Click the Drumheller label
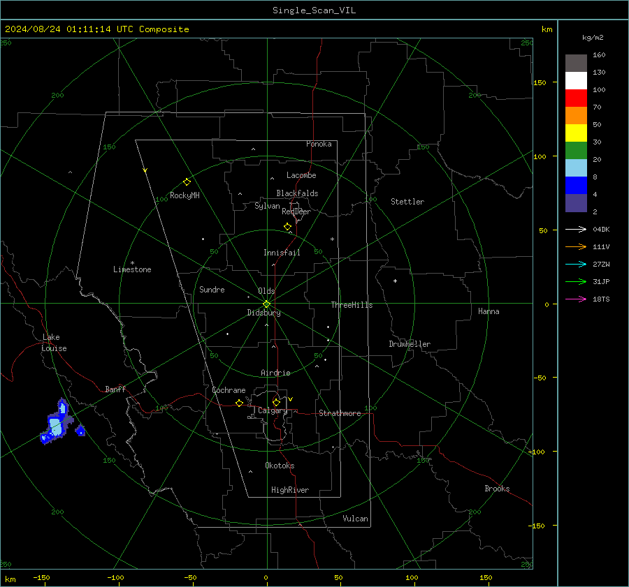Viewport: 629px width, 587px height. coord(410,344)
